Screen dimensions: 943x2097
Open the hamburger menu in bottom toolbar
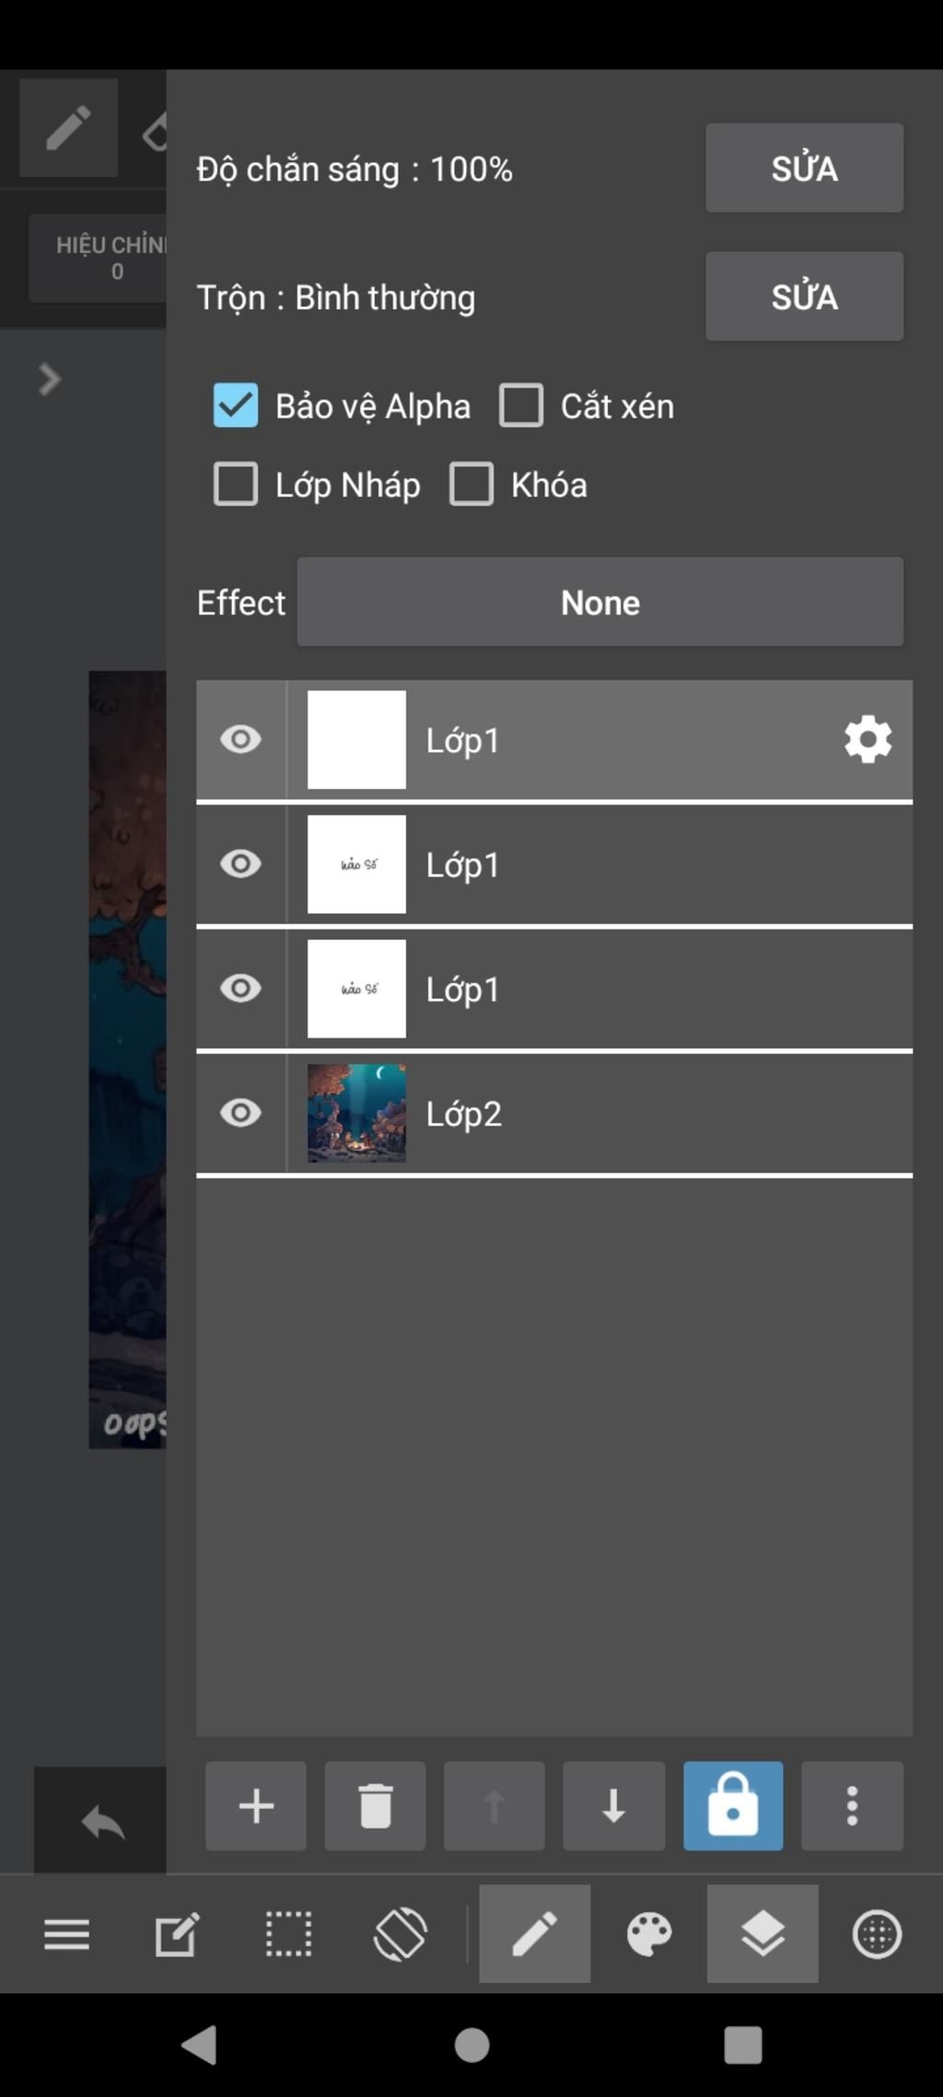pos(67,1934)
